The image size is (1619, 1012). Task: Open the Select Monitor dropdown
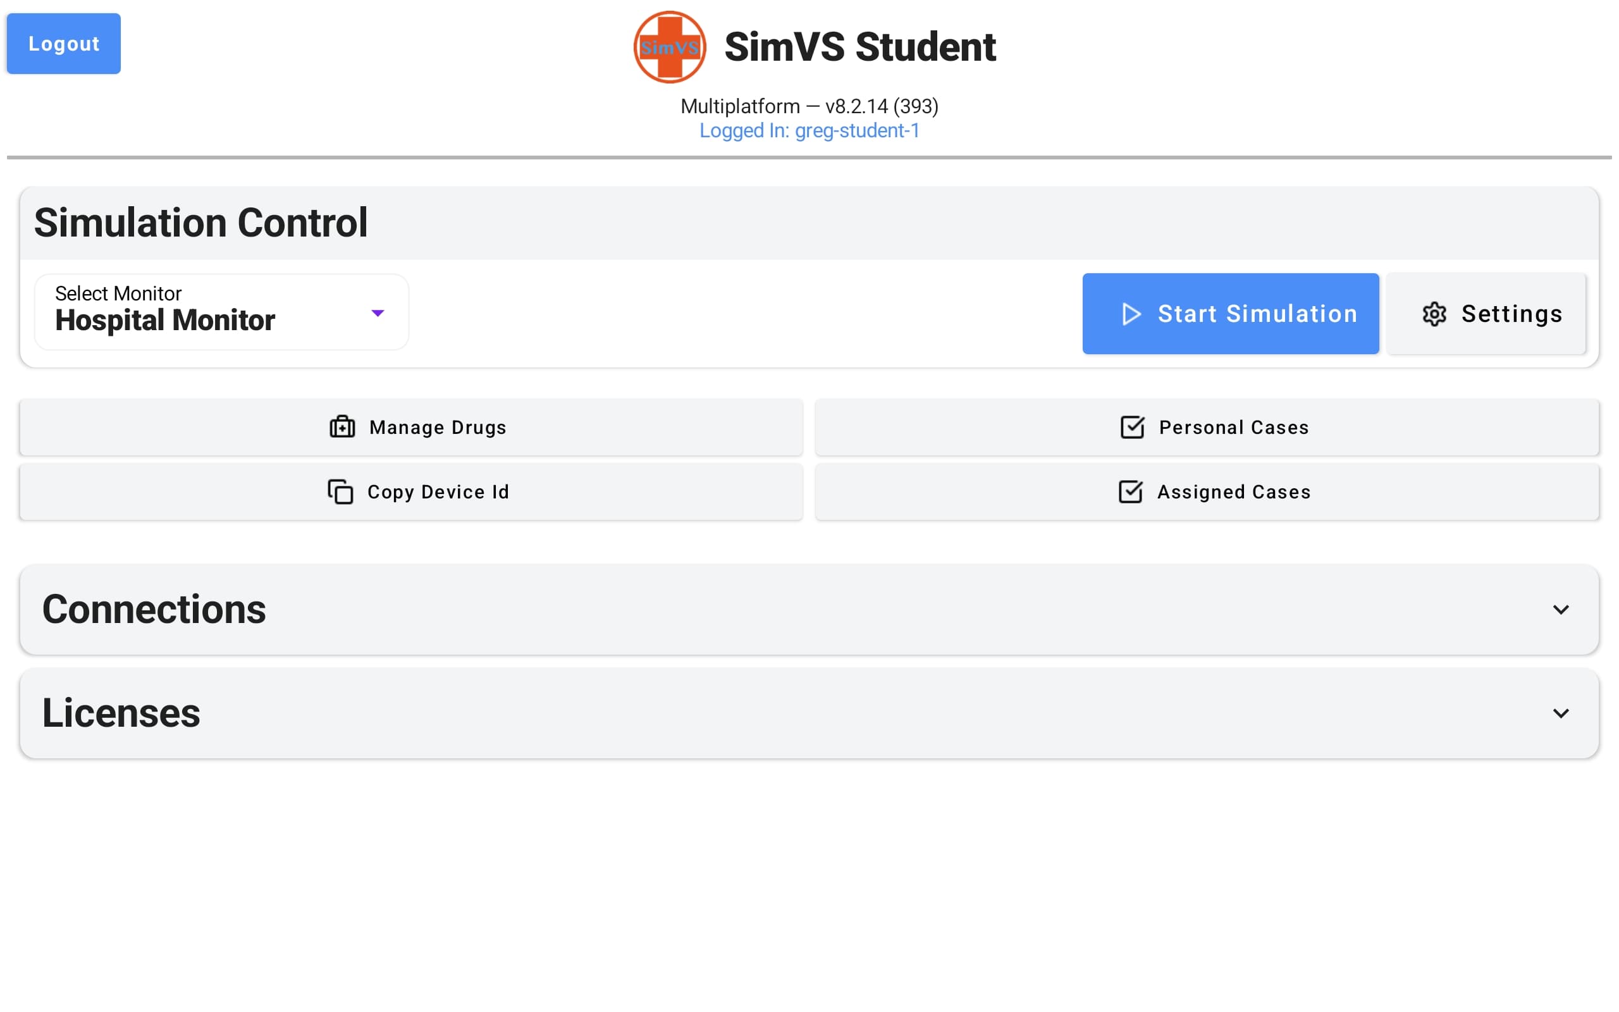point(221,312)
